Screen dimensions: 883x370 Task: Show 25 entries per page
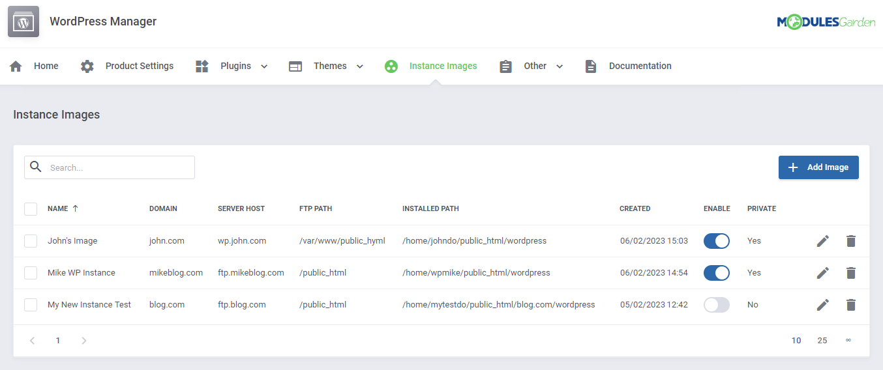tap(822, 340)
